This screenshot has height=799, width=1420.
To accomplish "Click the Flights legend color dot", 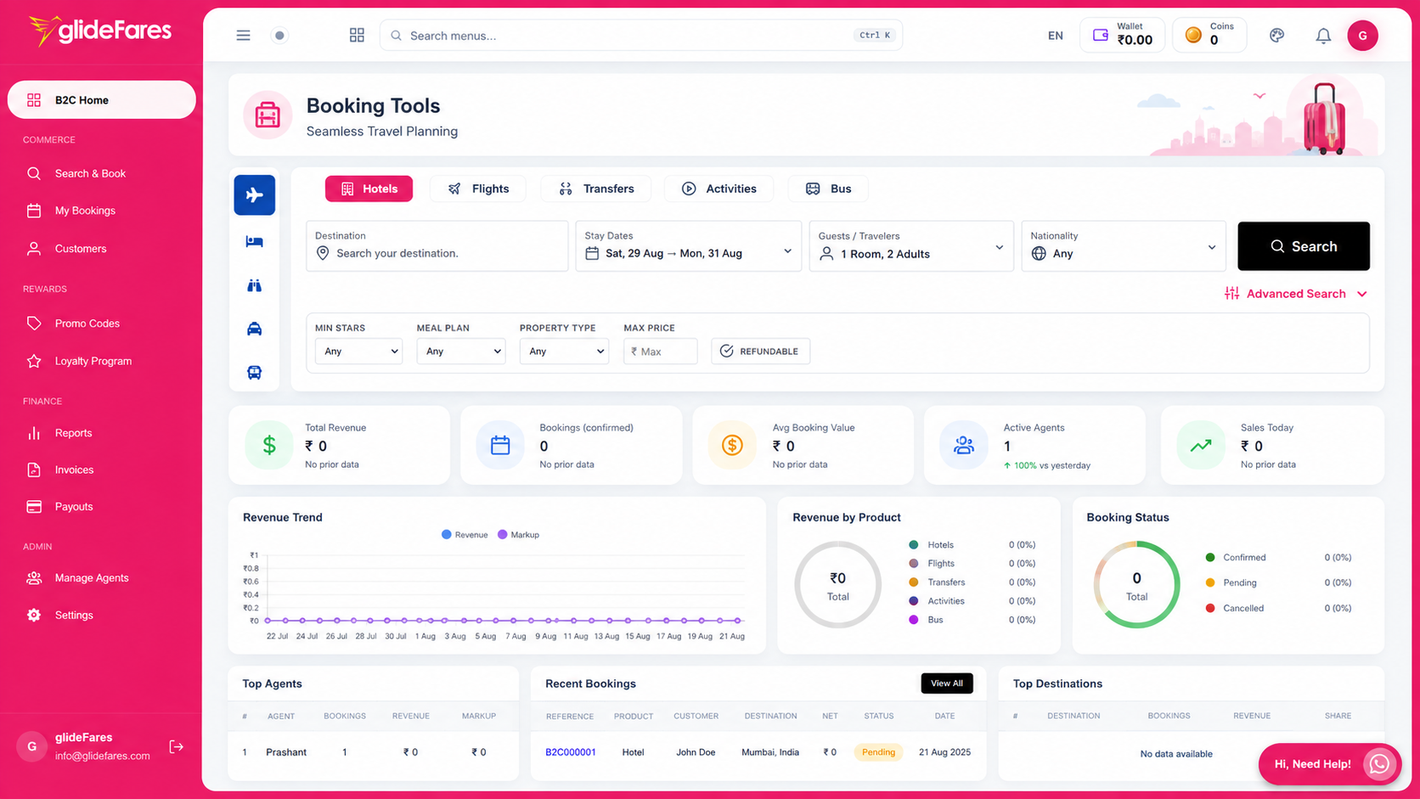I will [x=914, y=564].
